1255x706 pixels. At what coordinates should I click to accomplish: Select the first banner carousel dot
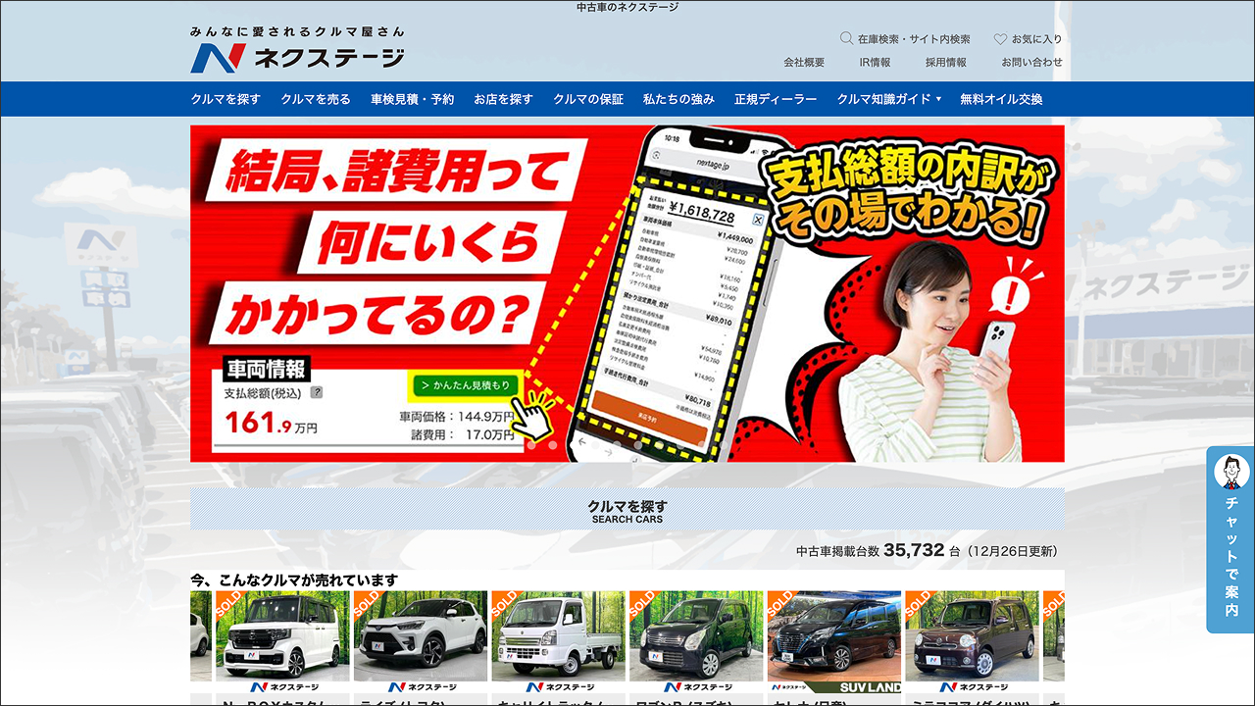click(532, 446)
